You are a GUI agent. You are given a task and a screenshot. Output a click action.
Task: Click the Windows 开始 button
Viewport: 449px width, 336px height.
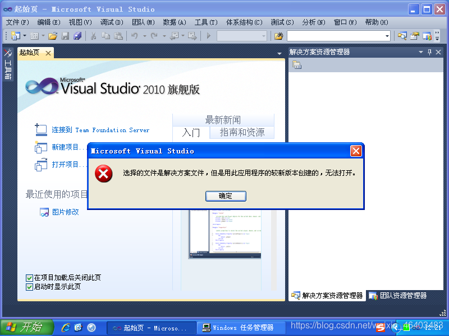click(x=26, y=328)
